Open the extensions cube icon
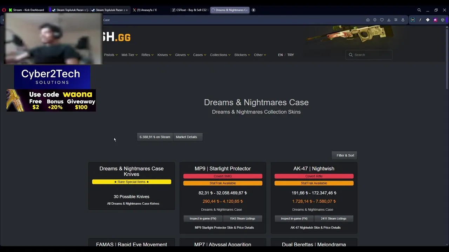449x252 pixels. click(x=443, y=20)
